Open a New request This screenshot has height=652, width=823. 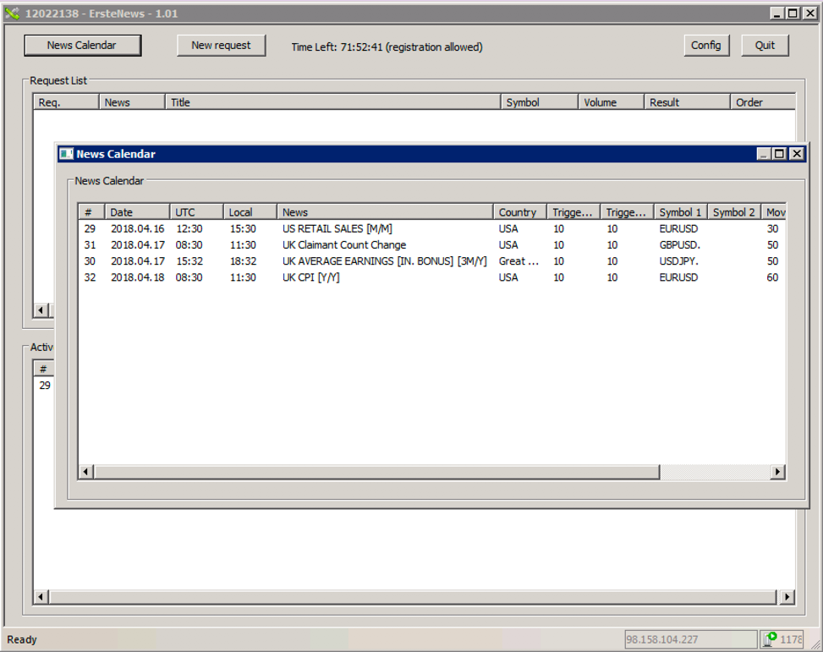coord(221,46)
